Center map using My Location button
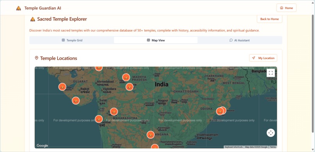Viewport: 315px width, 152px height. click(263, 58)
